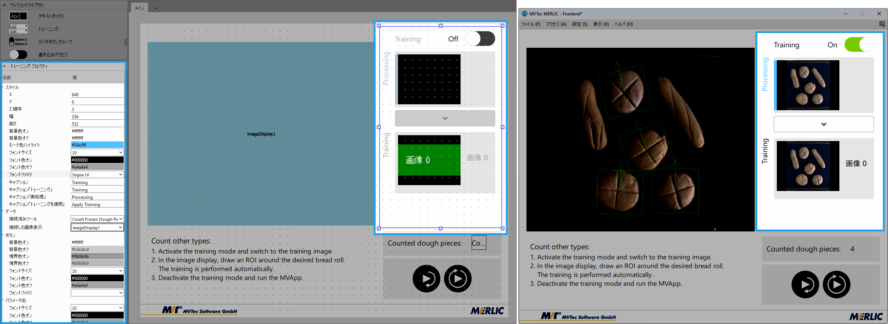Select the text box widget icon in the widget library

coord(18,16)
